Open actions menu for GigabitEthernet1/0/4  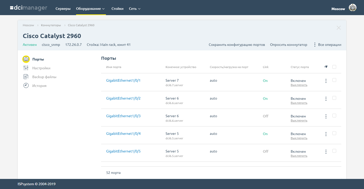326,134
